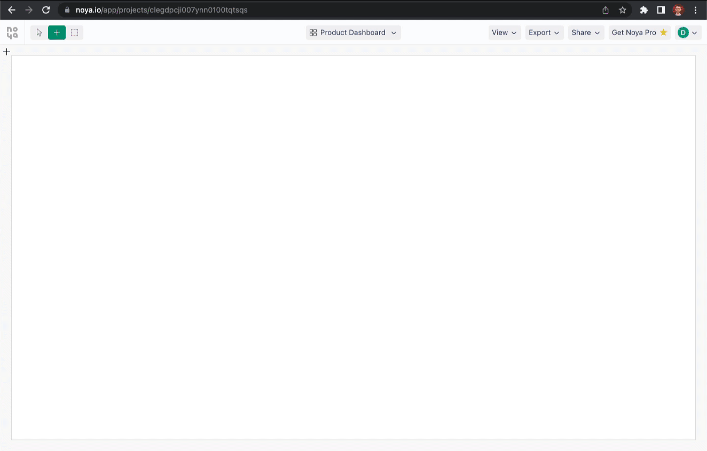Bookmark this page with the star icon
This screenshot has height=451, width=707.
(623, 10)
